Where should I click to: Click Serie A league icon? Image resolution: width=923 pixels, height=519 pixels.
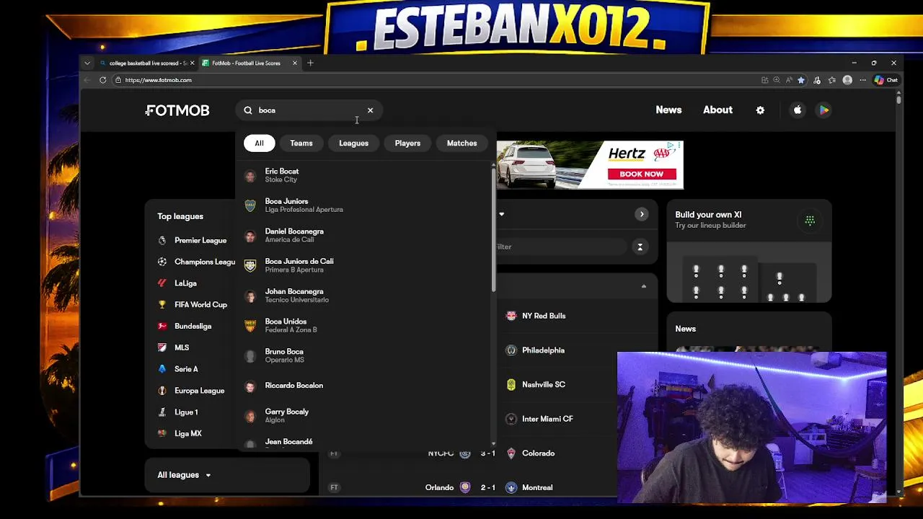click(x=162, y=369)
